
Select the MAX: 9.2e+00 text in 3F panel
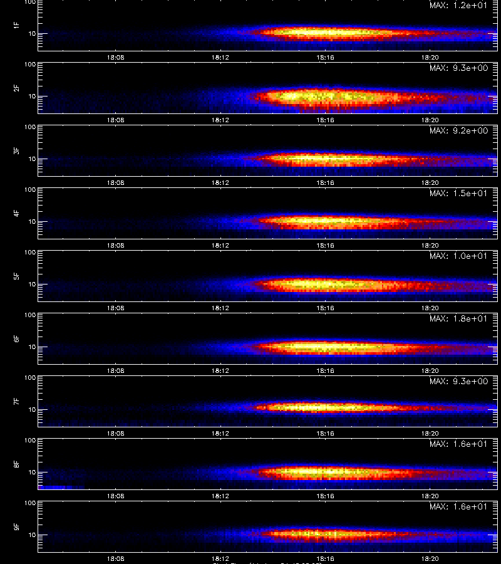458,130
